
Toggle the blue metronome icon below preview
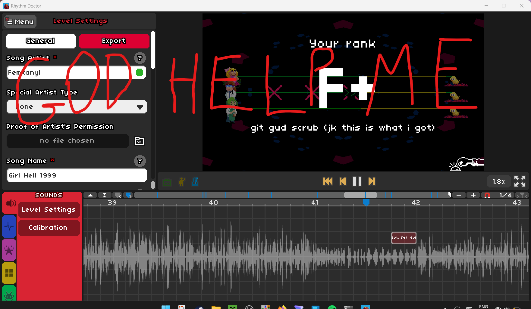(195, 182)
